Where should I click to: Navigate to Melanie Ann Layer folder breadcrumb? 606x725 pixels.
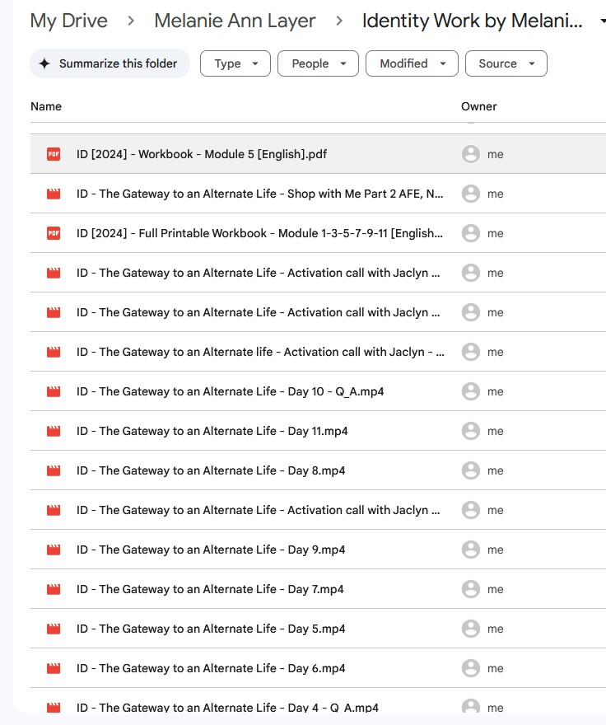(235, 21)
